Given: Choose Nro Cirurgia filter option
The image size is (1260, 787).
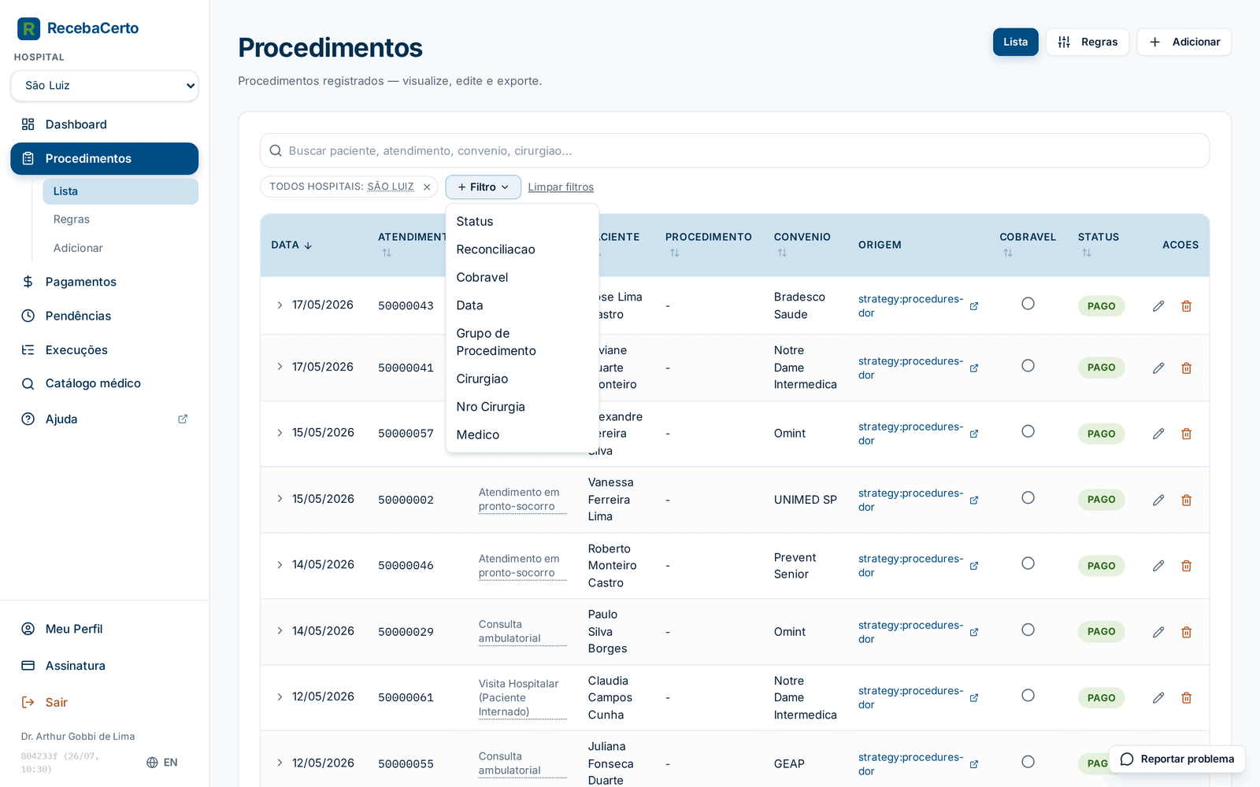Looking at the screenshot, I should pos(522,407).
